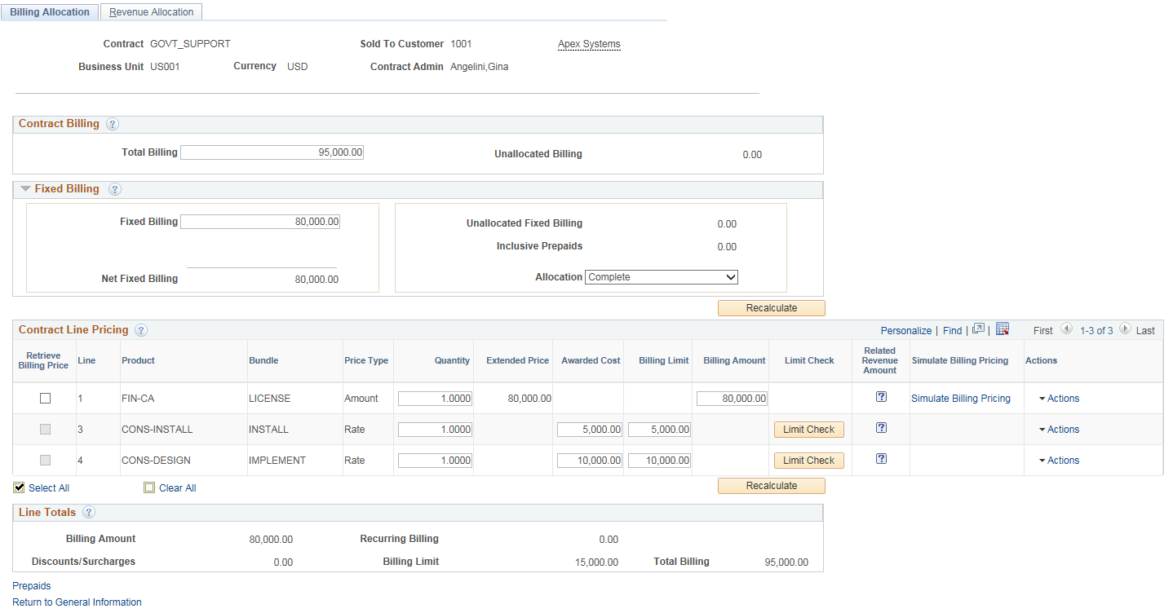Check the Clear All checkbox
The width and height of the screenshot is (1173, 613).
149,487
